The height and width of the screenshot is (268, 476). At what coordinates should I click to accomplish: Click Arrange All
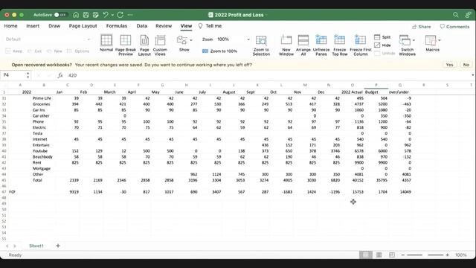[303, 45]
